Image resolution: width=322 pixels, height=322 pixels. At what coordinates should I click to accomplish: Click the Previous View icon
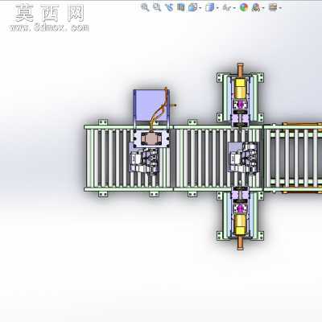point(169,7)
